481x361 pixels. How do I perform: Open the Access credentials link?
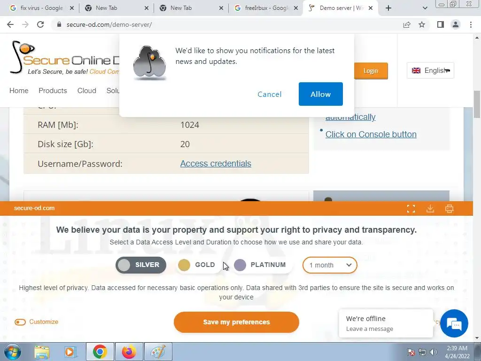coord(216,164)
